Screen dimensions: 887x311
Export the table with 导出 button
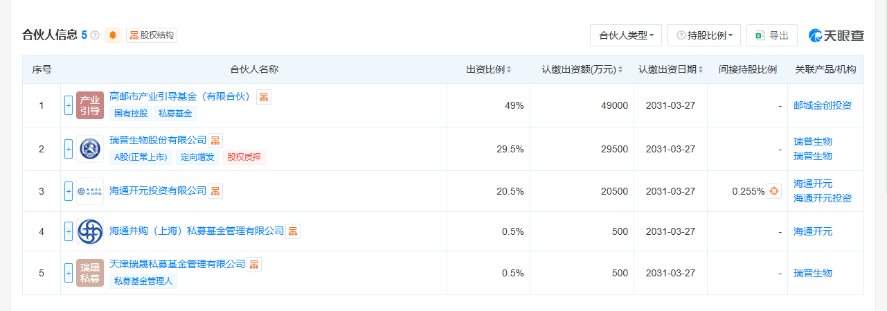pyautogui.click(x=772, y=35)
